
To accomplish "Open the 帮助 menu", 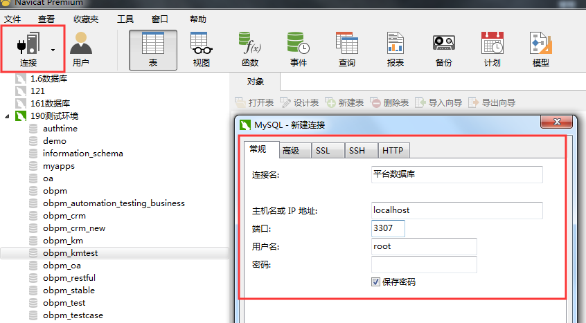I will pyautogui.click(x=197, y=19).
